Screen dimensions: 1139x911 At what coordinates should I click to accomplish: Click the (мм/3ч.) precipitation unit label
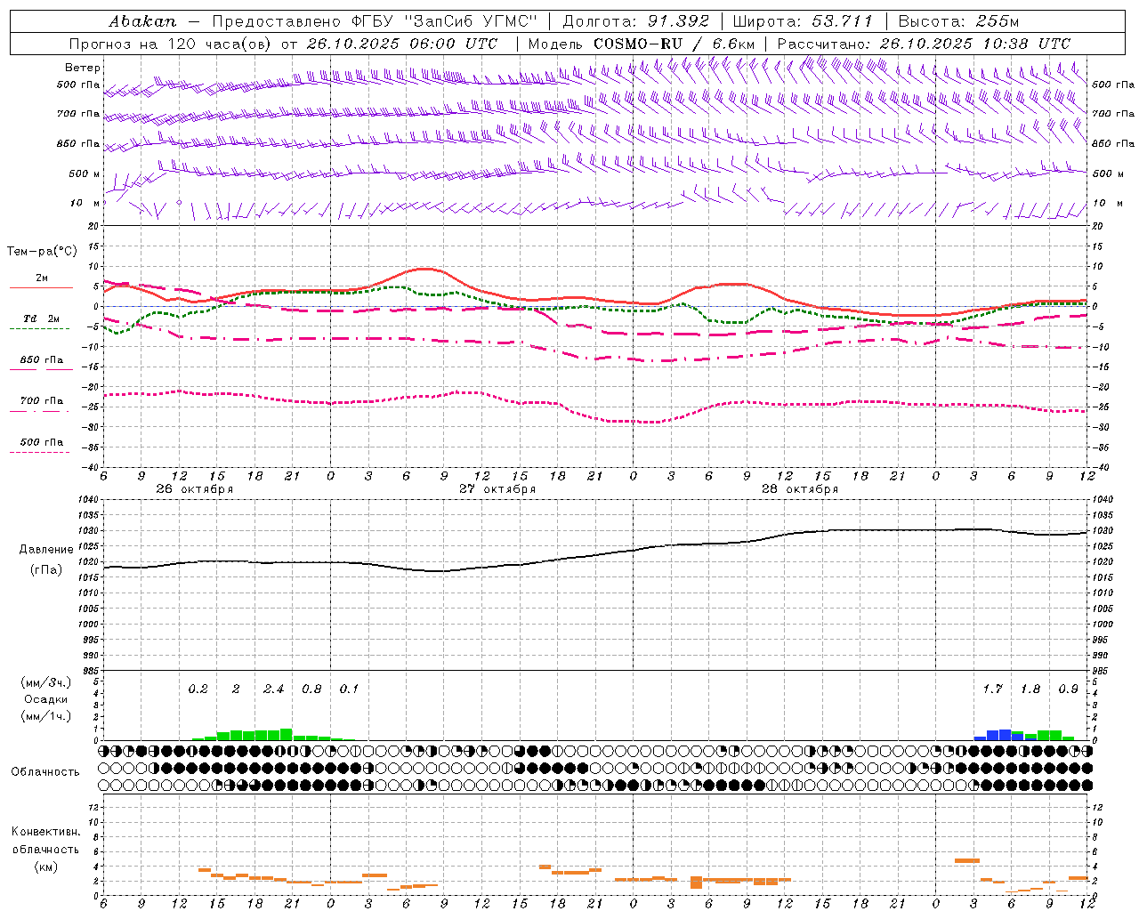[x=46, y=682]
